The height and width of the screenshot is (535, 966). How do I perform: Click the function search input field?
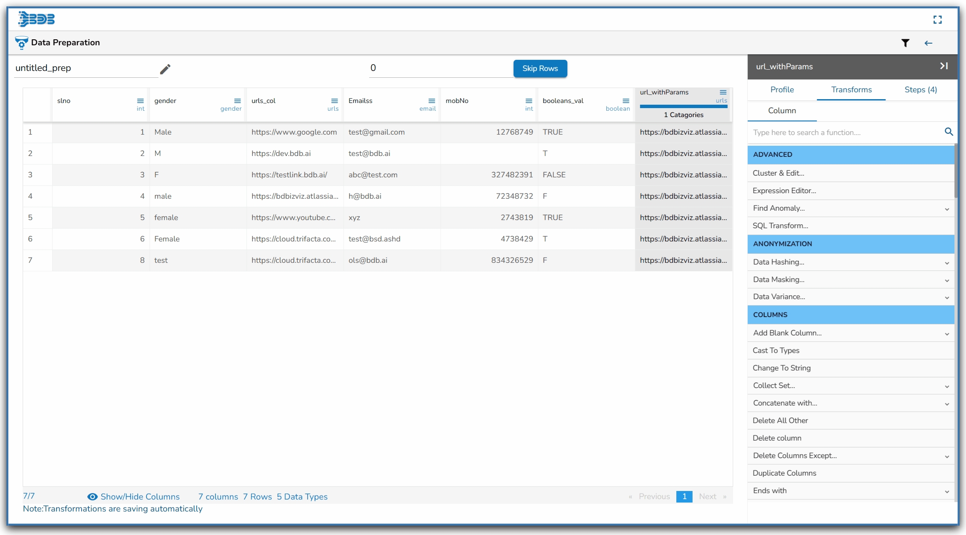pyautogui.click(x=844, y=132)
